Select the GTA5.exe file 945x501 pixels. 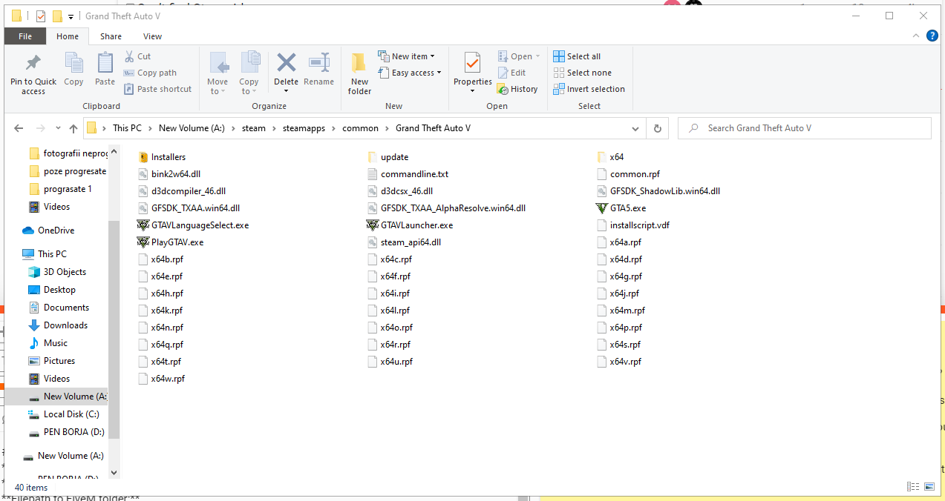[627, 208]
